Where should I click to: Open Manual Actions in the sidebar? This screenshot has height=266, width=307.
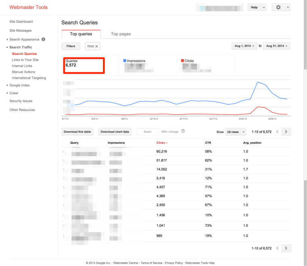pyautogui.click(x=24, y=72)
